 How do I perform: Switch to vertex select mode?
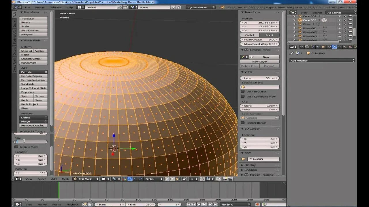[167, 179]
